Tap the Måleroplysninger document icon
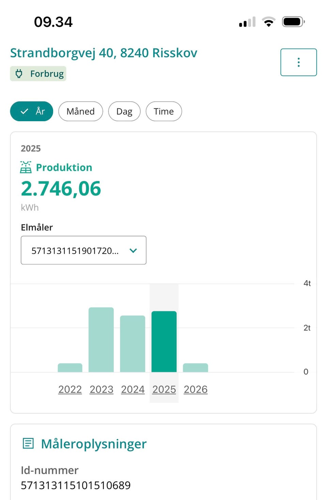The height and width of the screenshot is (500, 327). point(28,443)
